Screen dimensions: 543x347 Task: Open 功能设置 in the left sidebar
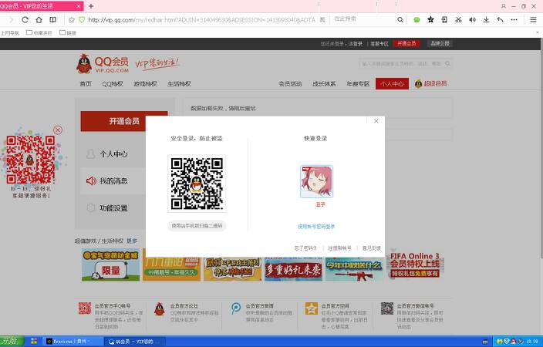pos(113,208)
